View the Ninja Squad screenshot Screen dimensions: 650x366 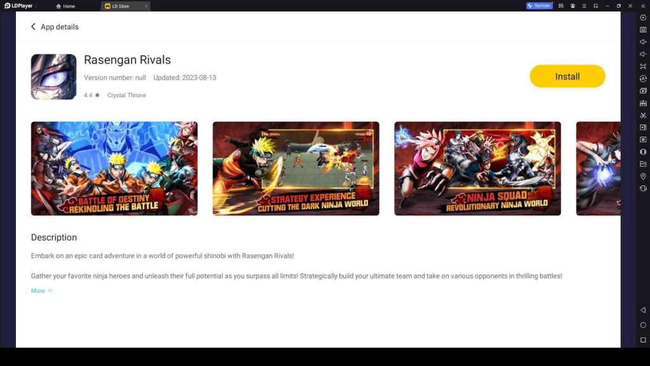pos(477,168)
